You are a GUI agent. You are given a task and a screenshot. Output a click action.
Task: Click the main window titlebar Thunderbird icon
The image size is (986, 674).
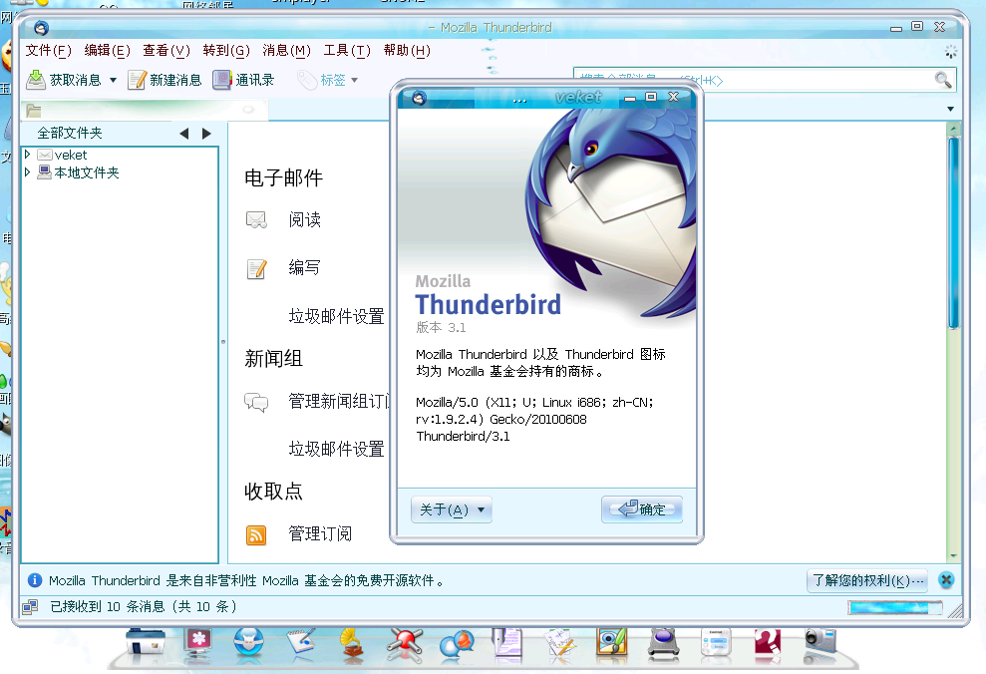coord(42,28)
